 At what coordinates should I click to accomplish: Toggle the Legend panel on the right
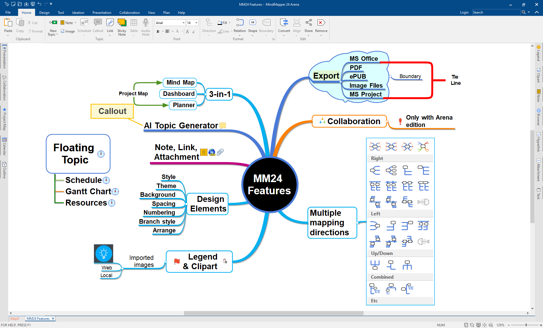click(538, 53)
